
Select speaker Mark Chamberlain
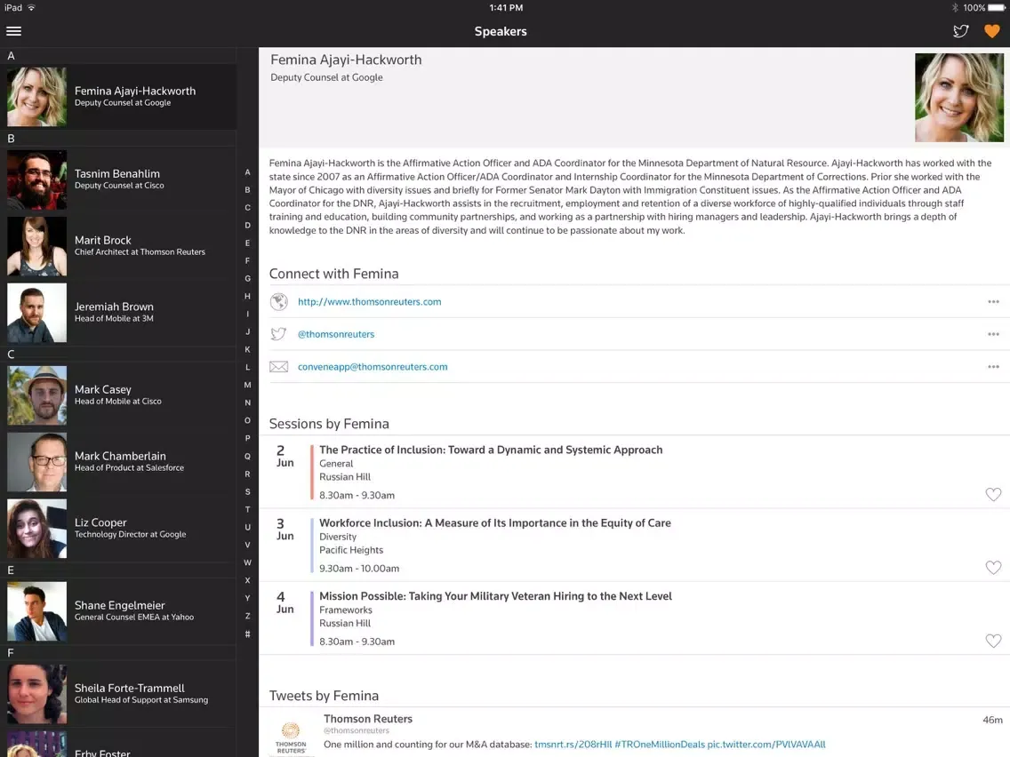pyautogui.click(x=118, y=461)
